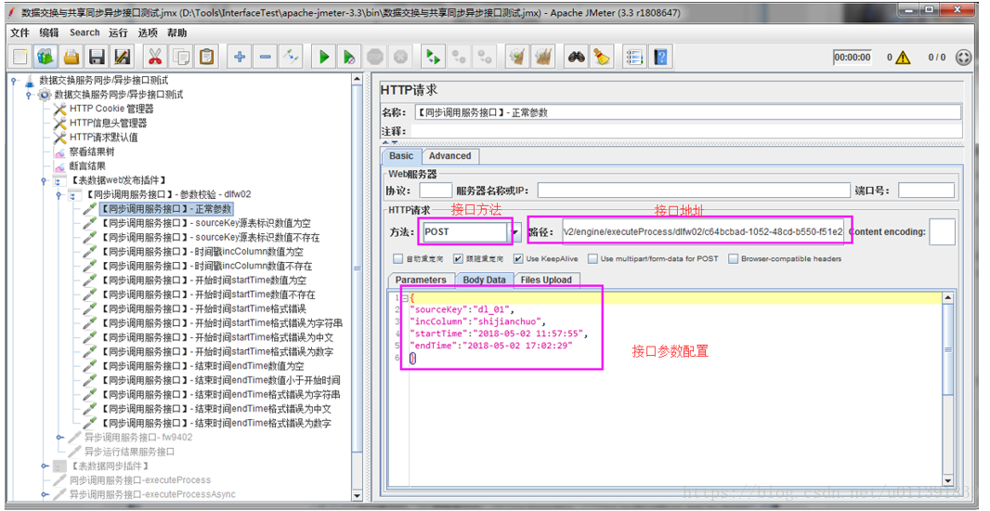Open the 编辑 menu
The image size is (990, 511).
[49, 33]
